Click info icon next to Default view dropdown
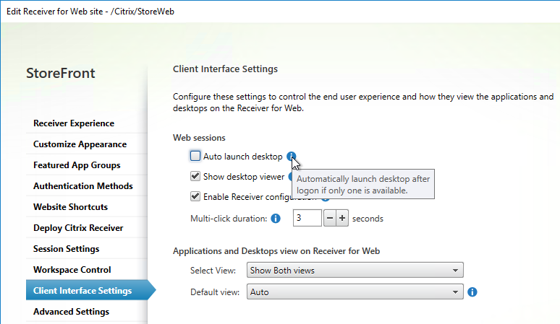This screenshot has height=324, width=560. (472, 292)
